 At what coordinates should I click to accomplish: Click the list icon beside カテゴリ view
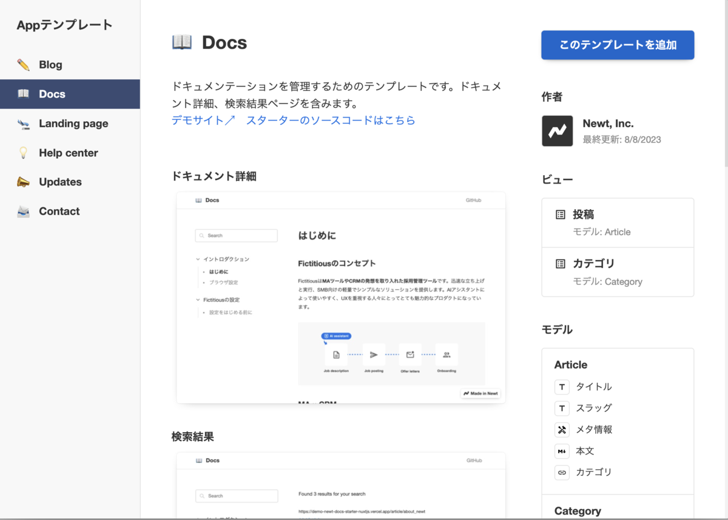[x=561, y=264]
